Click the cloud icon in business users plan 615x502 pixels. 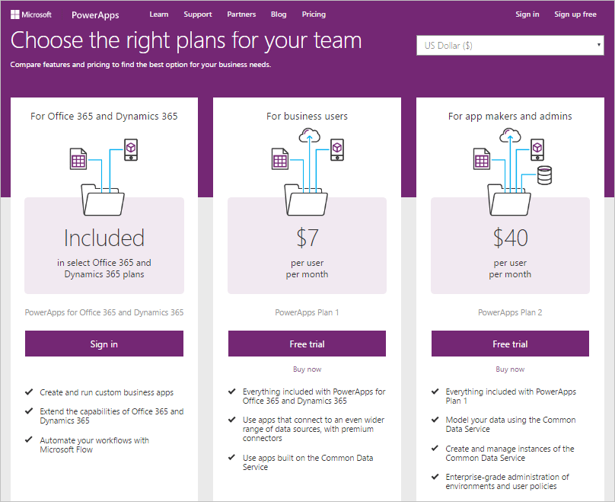[310, 136]
